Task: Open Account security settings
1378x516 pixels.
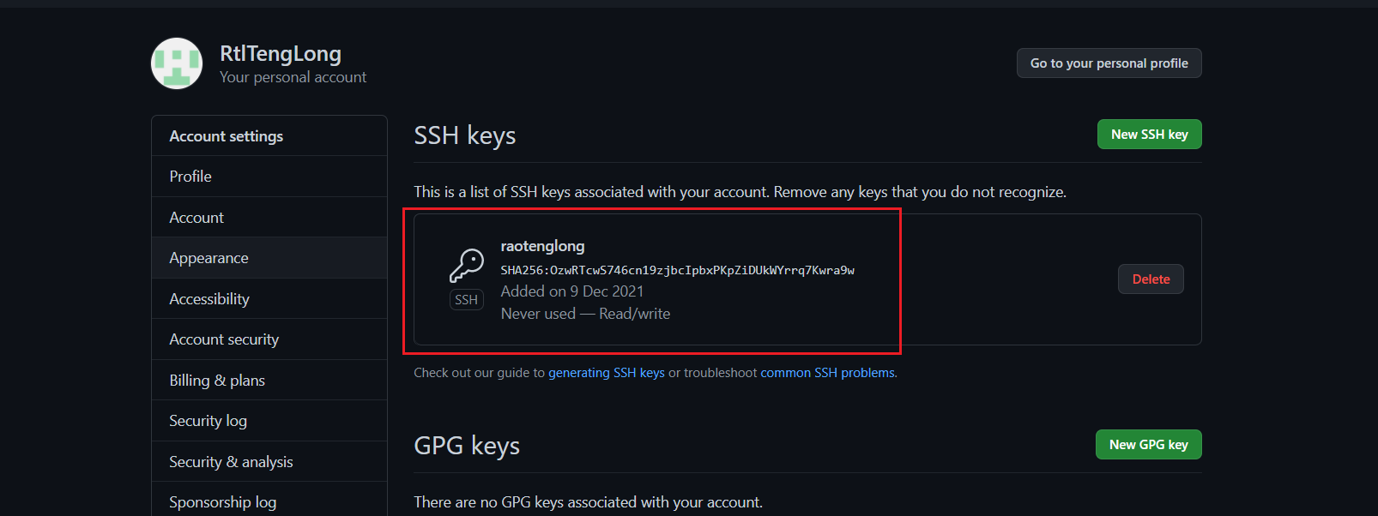Action: 224,339
